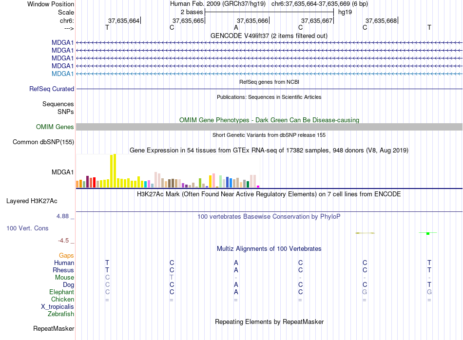
Task: Open Publications: Sequences in Scientific Articles title
Action: [269, 97]
